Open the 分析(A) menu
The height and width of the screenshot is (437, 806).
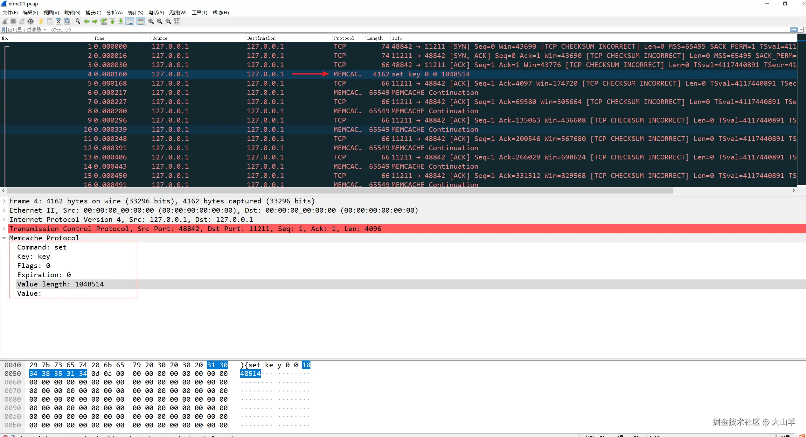point(114,13)
